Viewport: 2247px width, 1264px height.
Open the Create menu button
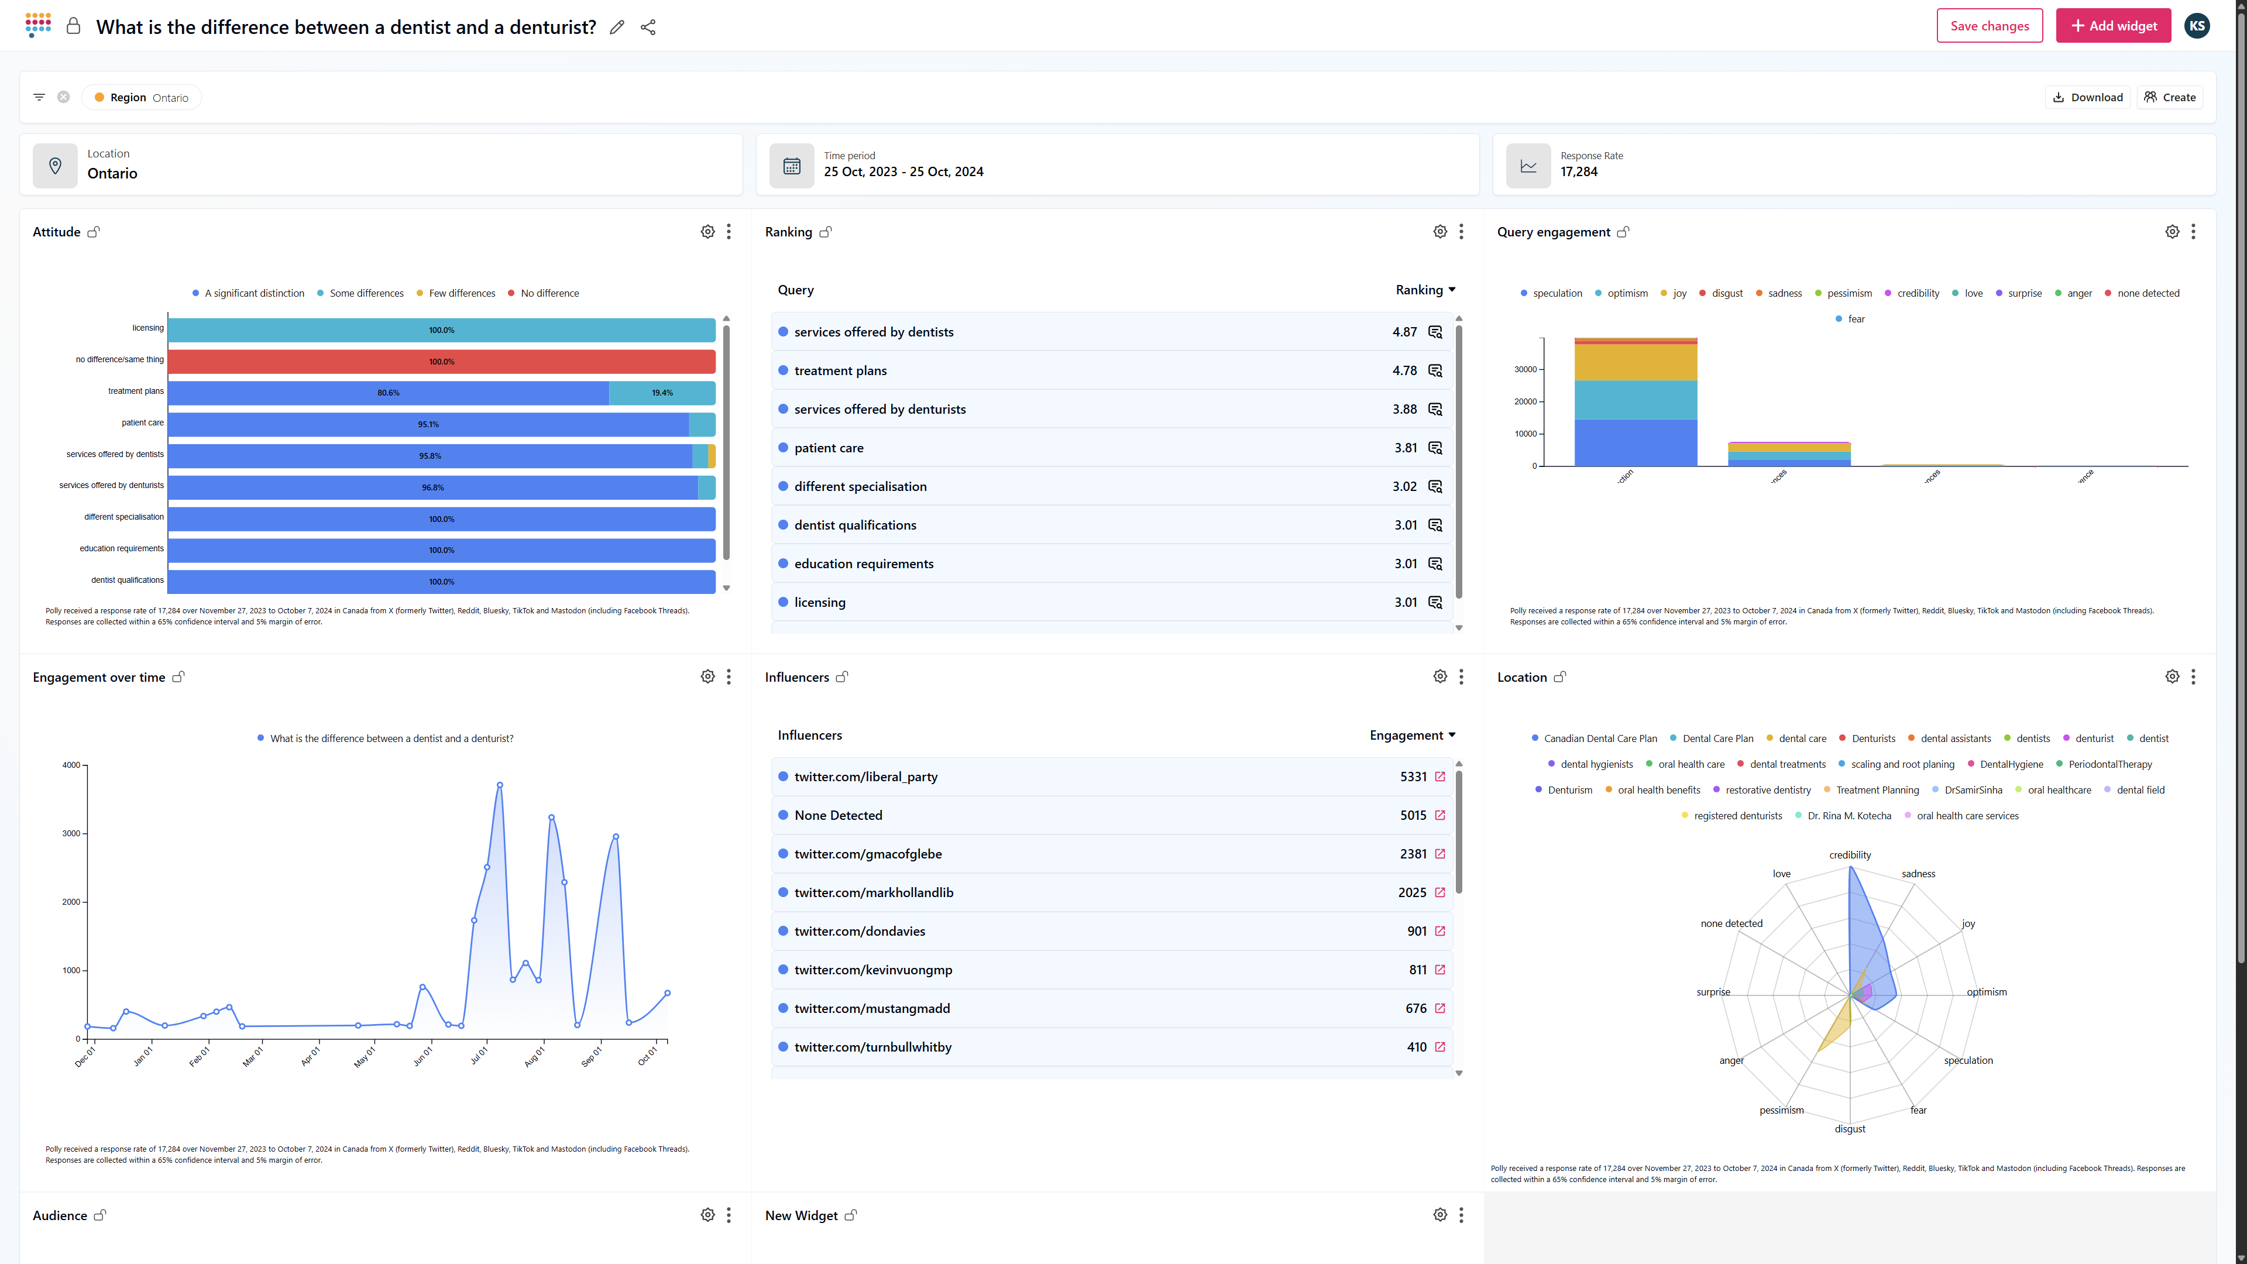click(x=2169, y=97)
